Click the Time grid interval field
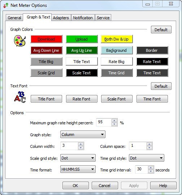 pos(142,169)
